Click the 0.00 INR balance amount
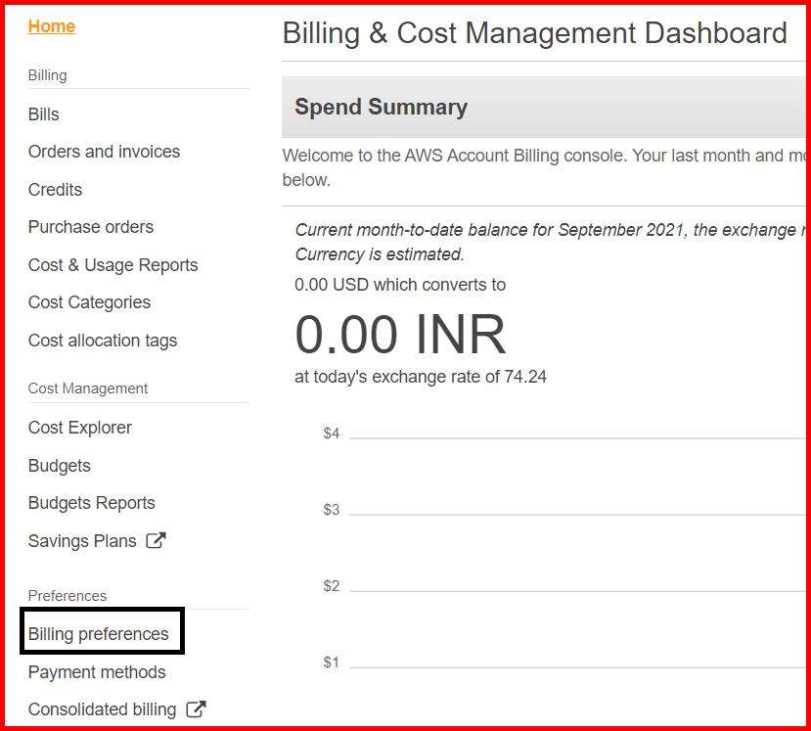This screenshot has height=731, width=811. [x=400, y=334]
